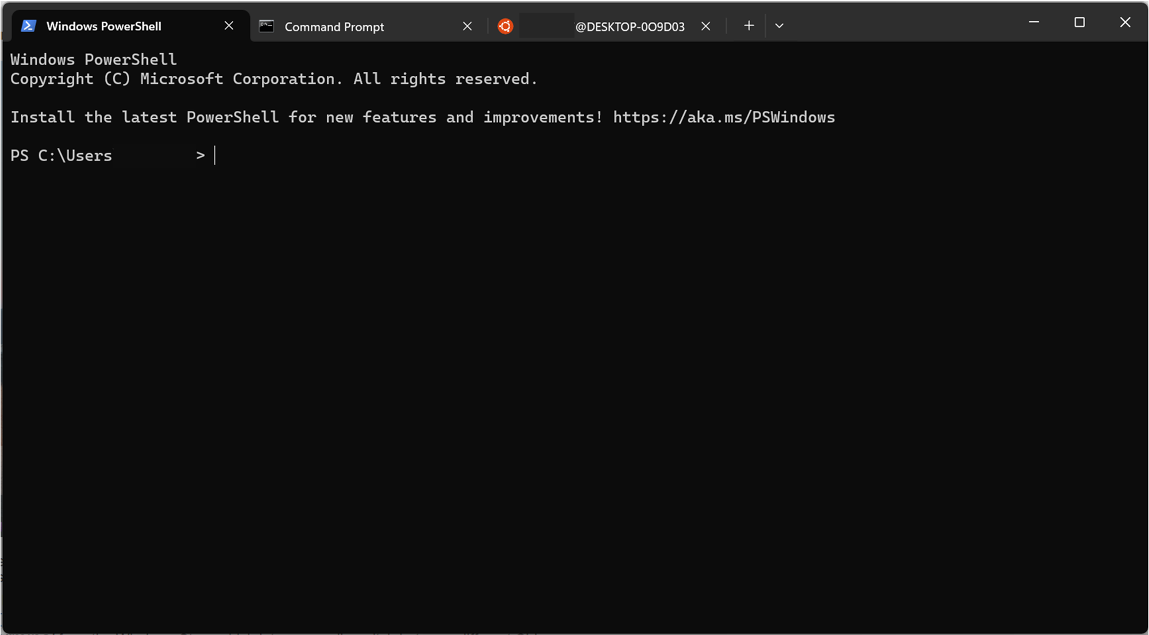Expand the new tab profile dropdown

779,26
